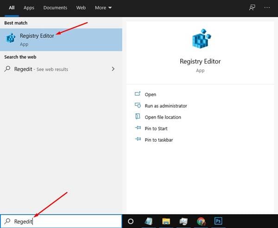Switch to the Documents tab

tap(55, 8)
